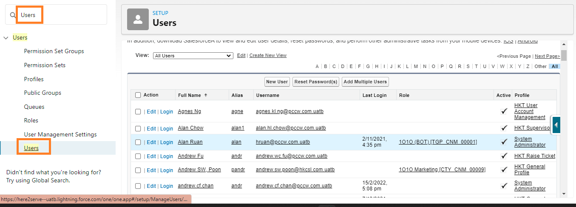Collapse the Users tree section chevron

(x=6, y=38)
